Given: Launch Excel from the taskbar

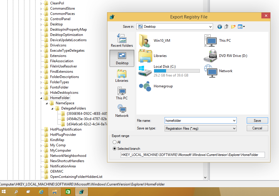Looking at the screenshot, I should [x=68, y=191].
